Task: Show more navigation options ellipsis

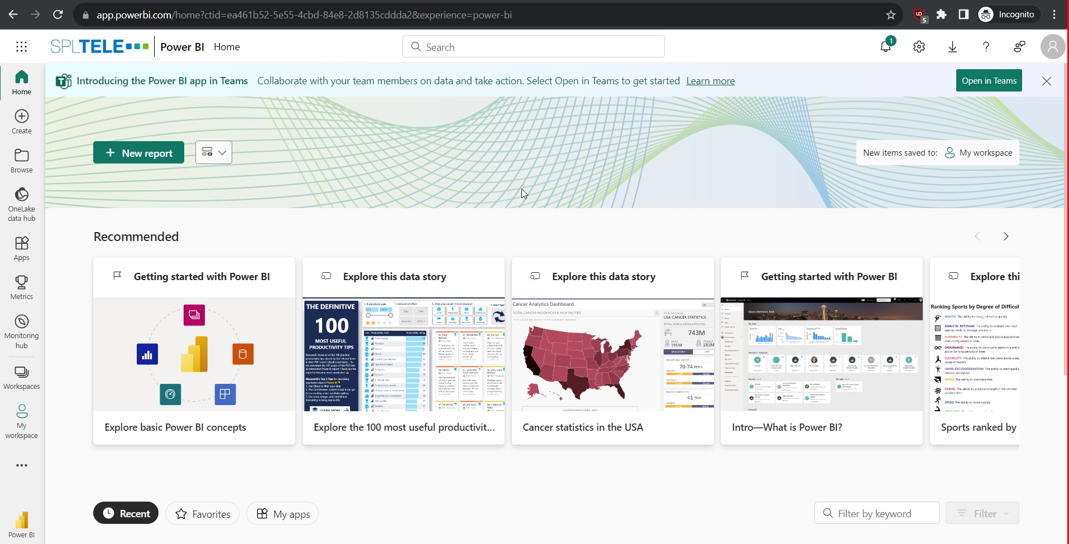Action: tap(22, 465)
